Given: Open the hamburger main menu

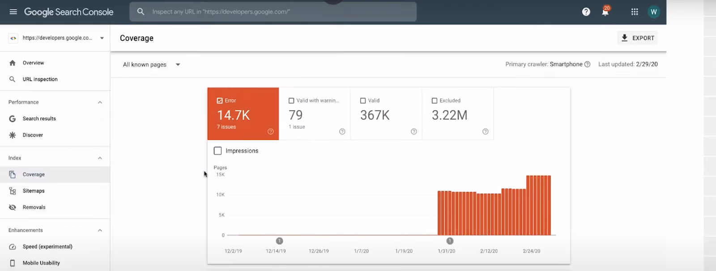Looking at the screenshot, I should pyautogui.click(x=13, y=12).
